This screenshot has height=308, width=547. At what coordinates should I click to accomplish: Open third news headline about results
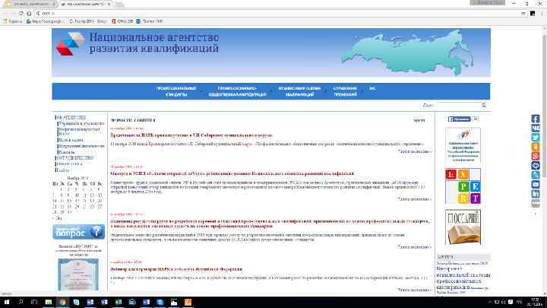[x=270, y=224]
